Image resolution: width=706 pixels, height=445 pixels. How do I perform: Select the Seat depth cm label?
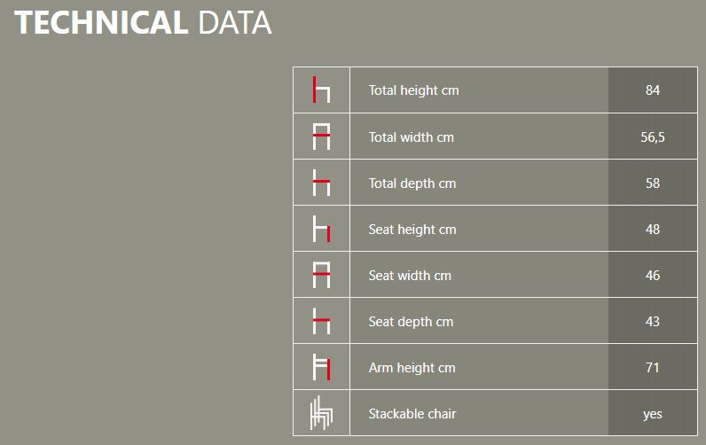(411, 322)
